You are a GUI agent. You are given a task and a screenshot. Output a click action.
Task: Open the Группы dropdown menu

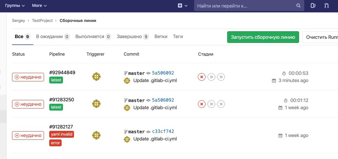pyautogui.click(x=15, y=5)
